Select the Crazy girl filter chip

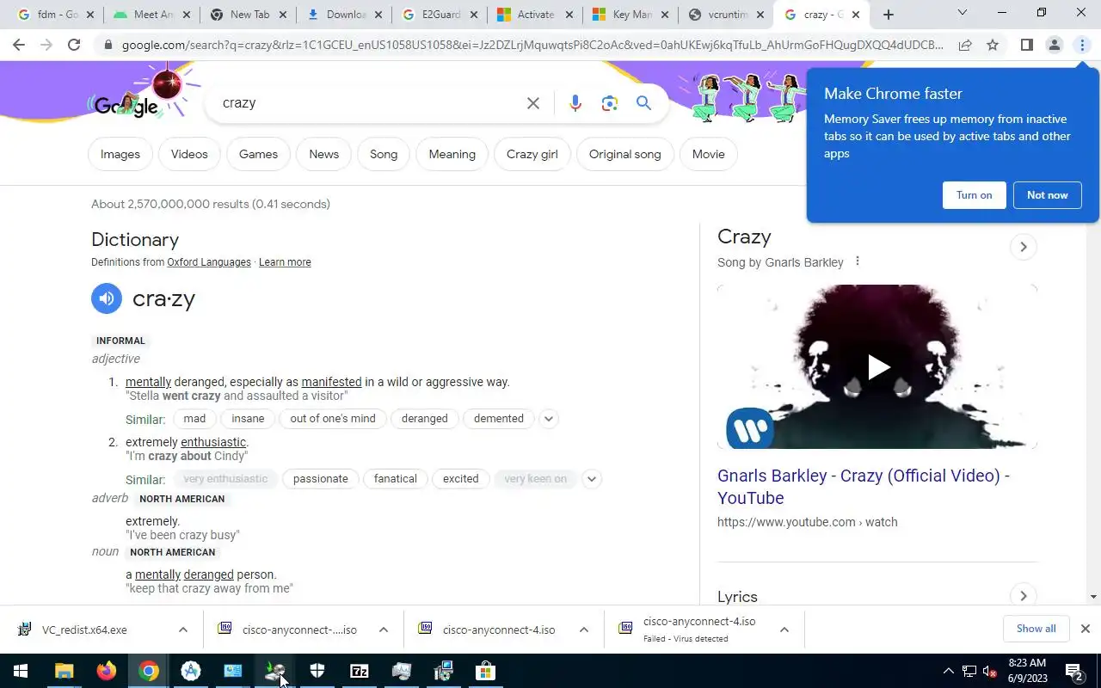(532, 154)
